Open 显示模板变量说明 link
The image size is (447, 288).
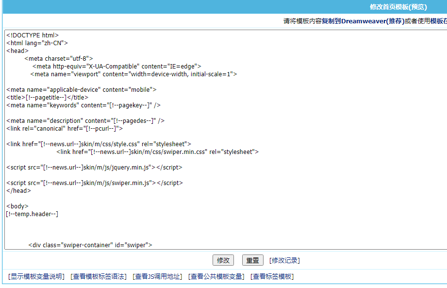(x=37, y=277)
